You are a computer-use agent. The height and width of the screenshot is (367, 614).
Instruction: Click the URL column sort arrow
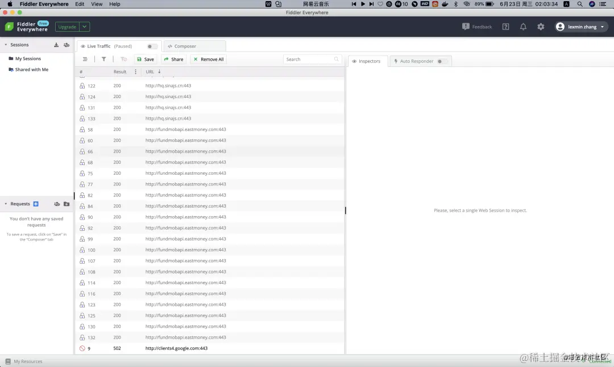click(x=159, y=71)
